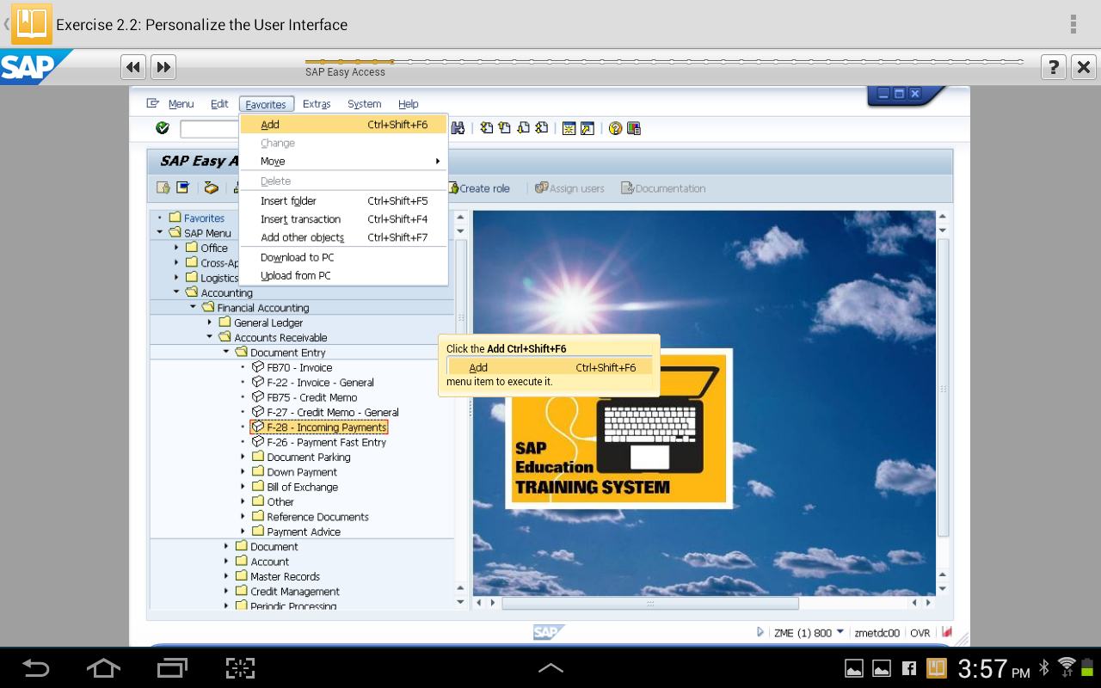
Task: Select Add from the Favorites menu
Action: point(270,125)
